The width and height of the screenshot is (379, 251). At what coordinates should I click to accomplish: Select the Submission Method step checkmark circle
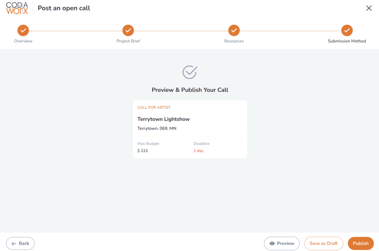347,30
